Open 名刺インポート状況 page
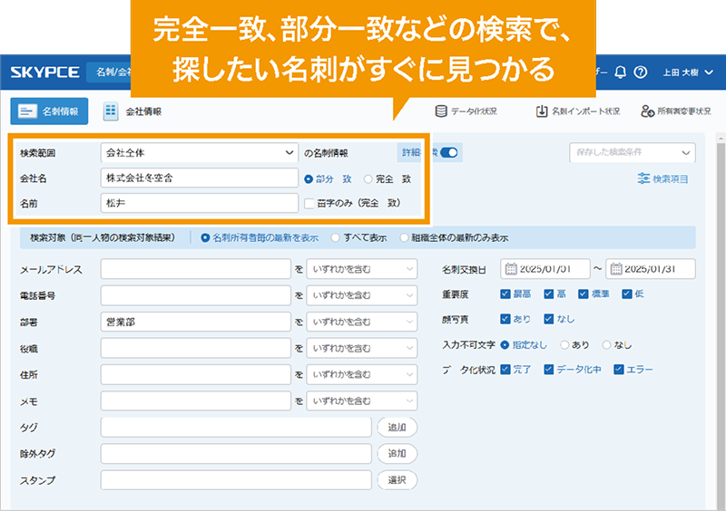Viewport: 726px width, 511px height. 578,111
